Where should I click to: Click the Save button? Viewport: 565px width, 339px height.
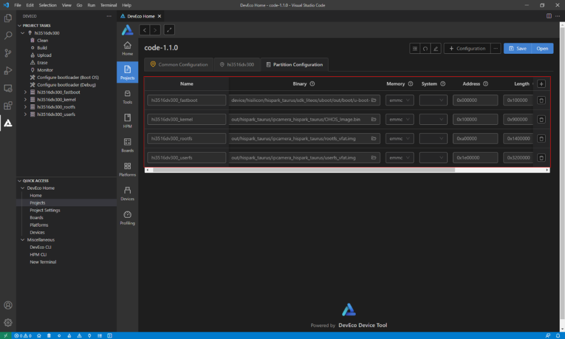point(518,48)
